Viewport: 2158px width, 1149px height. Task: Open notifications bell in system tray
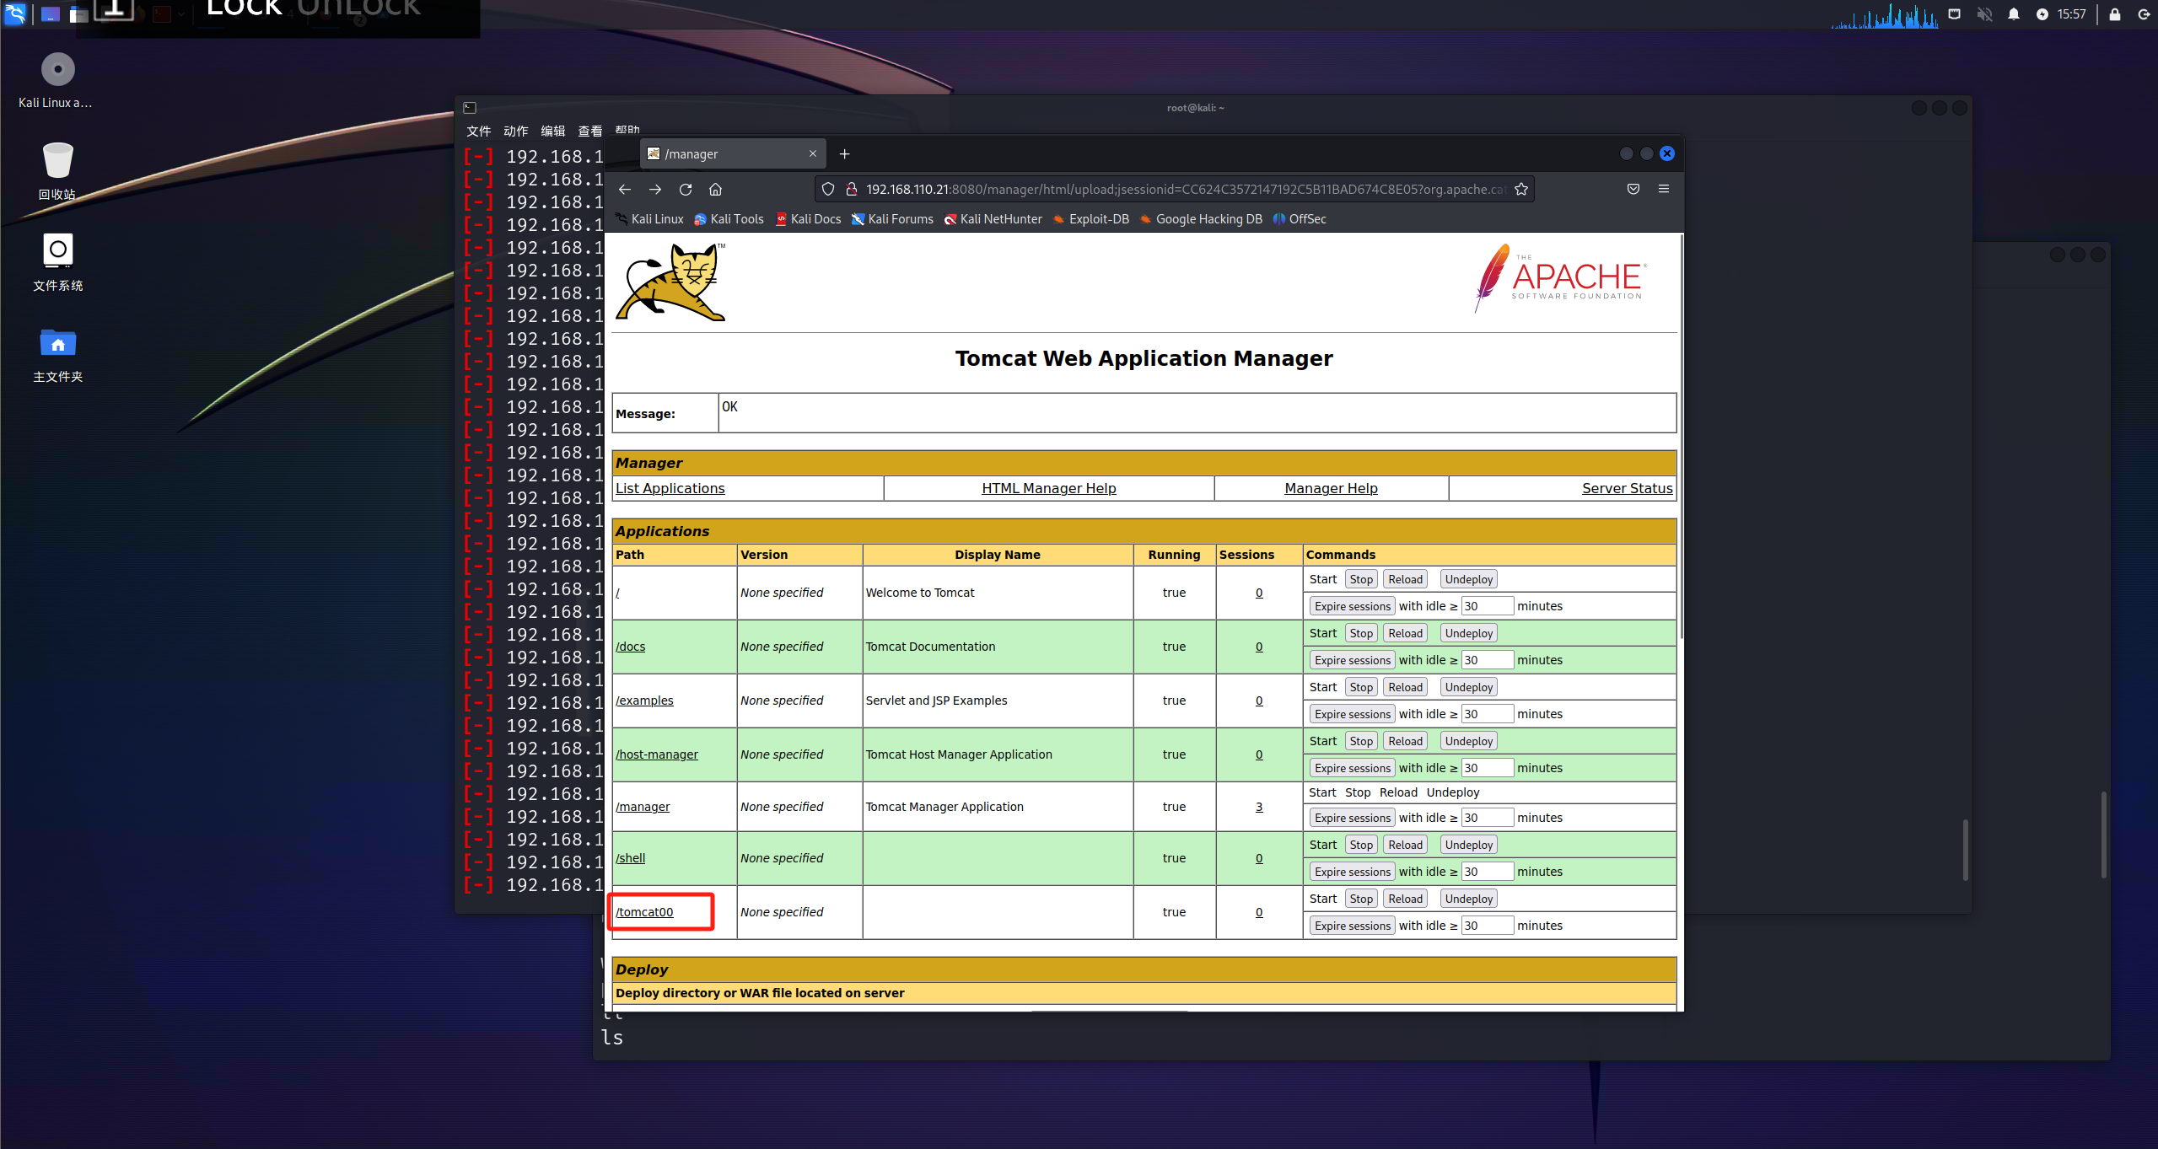pos(2014,14)
